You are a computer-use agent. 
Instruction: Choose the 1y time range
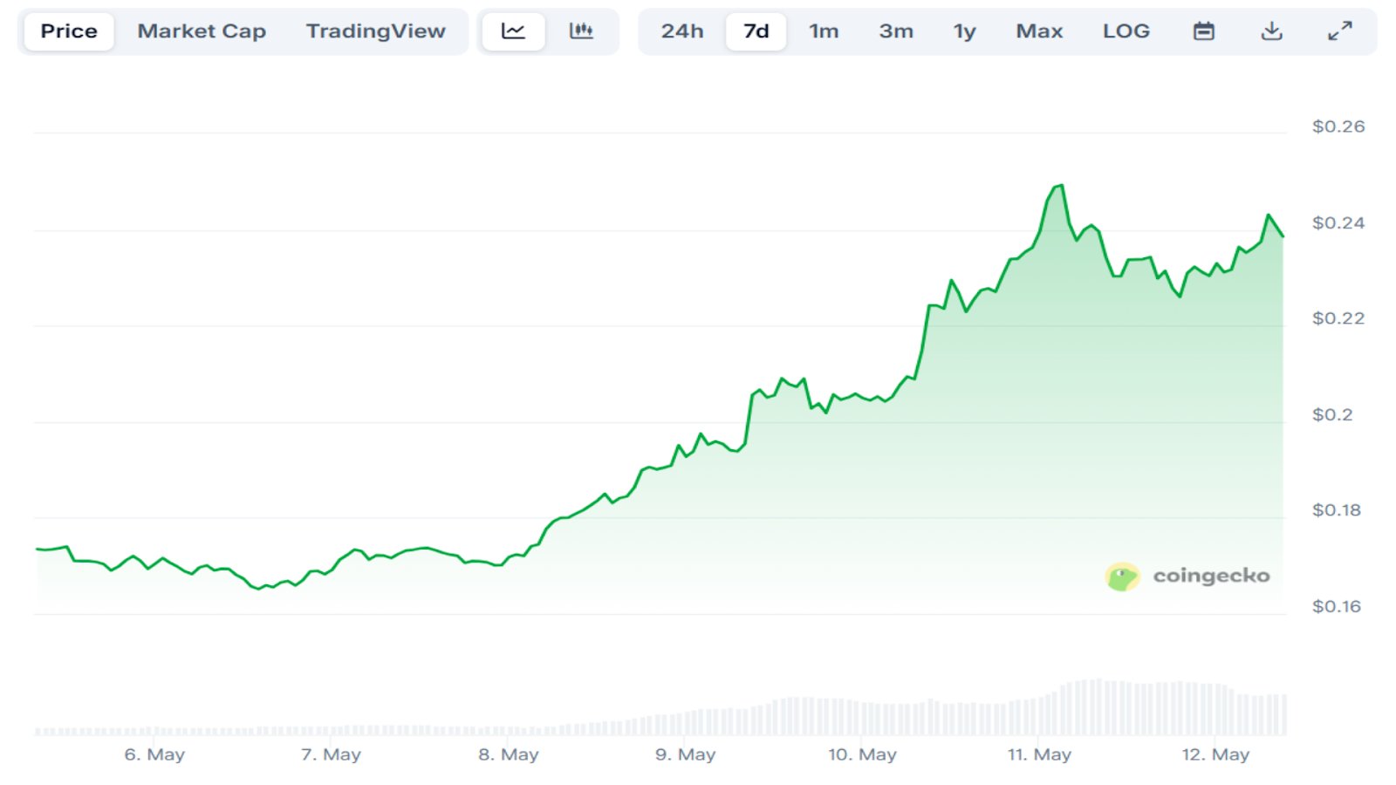click(x=964, y=31)
